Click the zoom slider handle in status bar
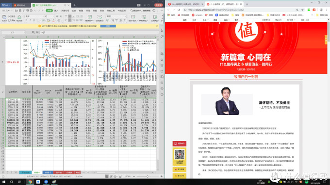Image resolution: width=330 pixels, height=185 pixels. pos(148,176)
